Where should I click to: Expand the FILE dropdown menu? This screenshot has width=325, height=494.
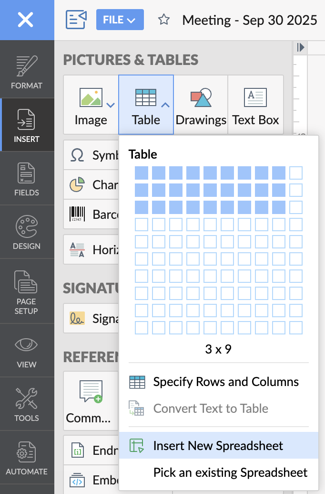pyautogui.click(x=117, y=20)
